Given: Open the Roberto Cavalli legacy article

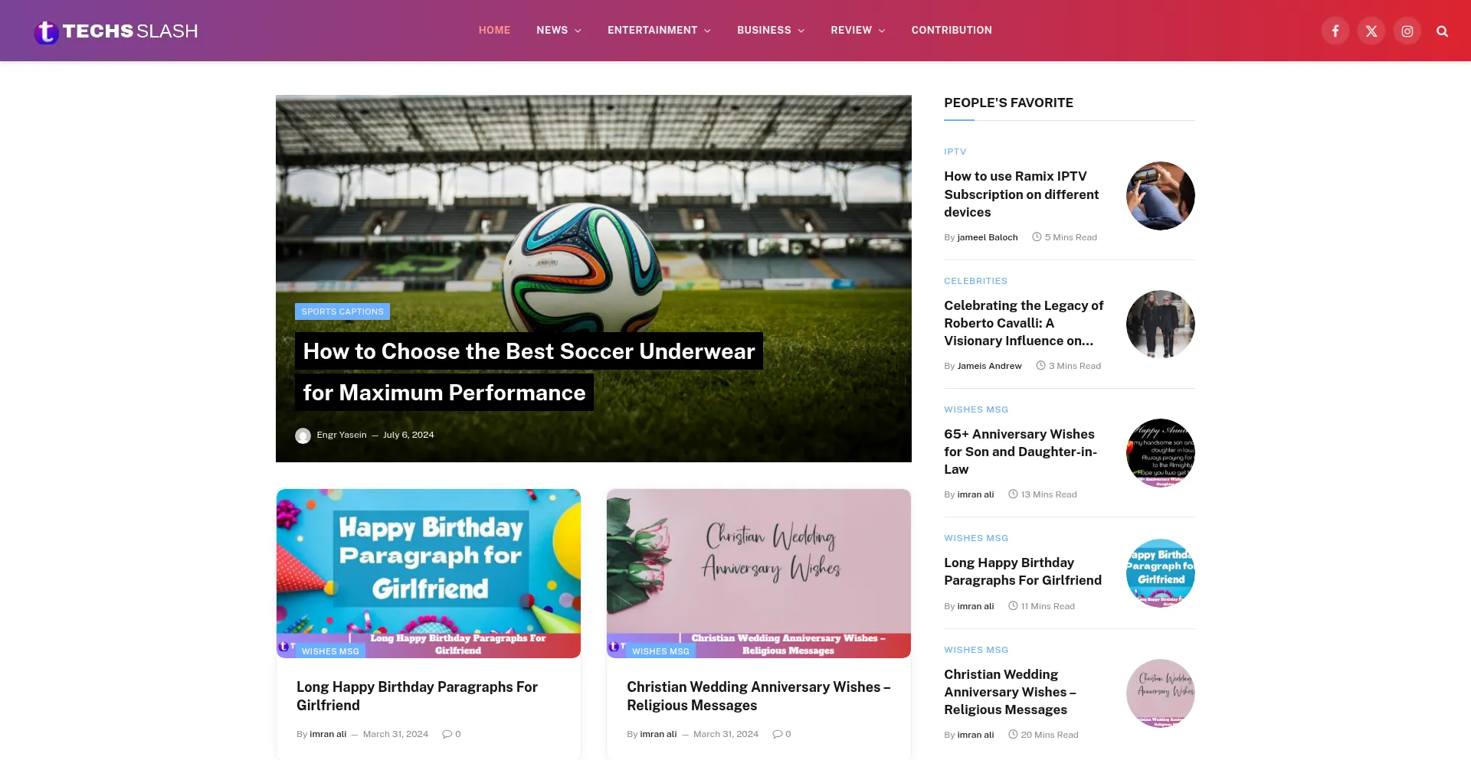Looking at the screenshot, I should click(x=1024, y=323).
